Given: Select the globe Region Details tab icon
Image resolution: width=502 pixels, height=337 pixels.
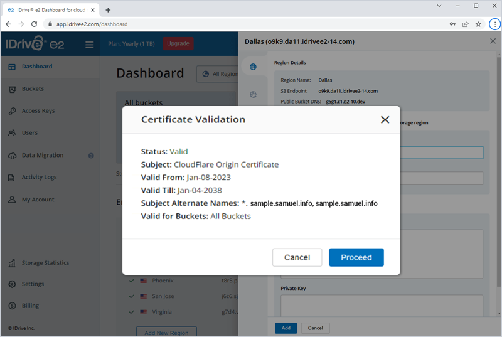Looking at the screenshot, I should [253, 67].
